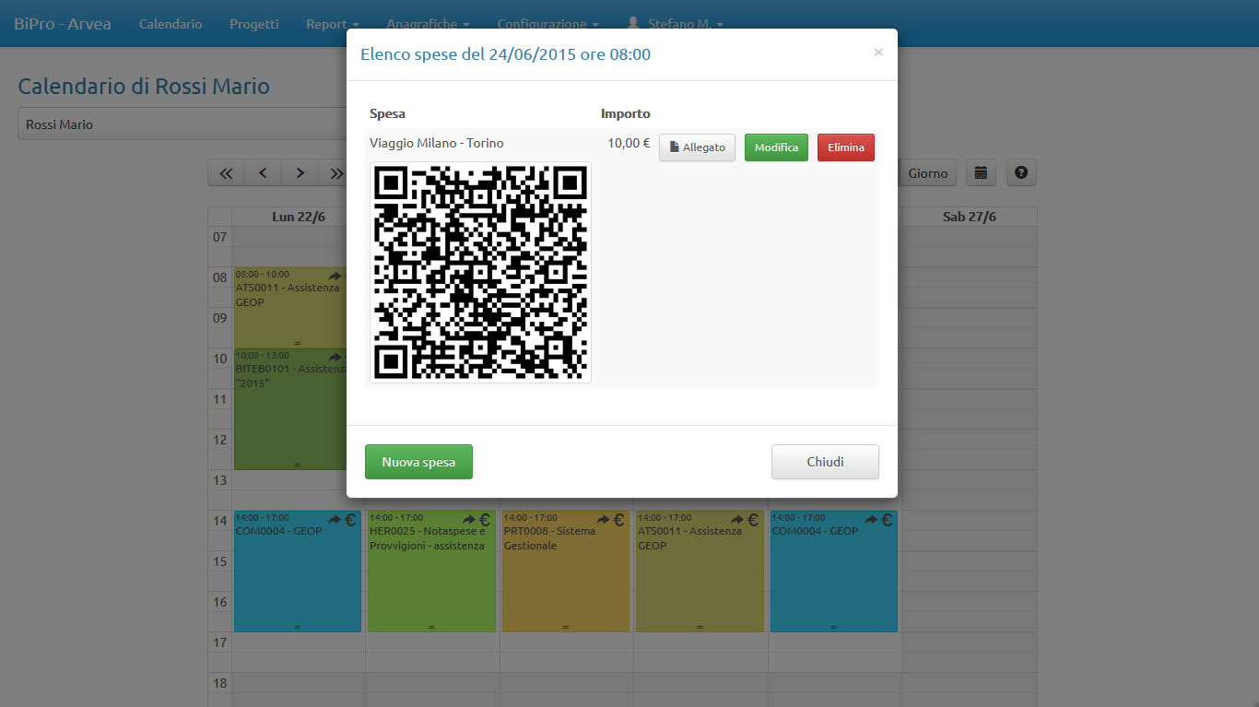Screen dimensions: 1259x707
Task: Close the expense list dialog with X
Action: (878, 53)
